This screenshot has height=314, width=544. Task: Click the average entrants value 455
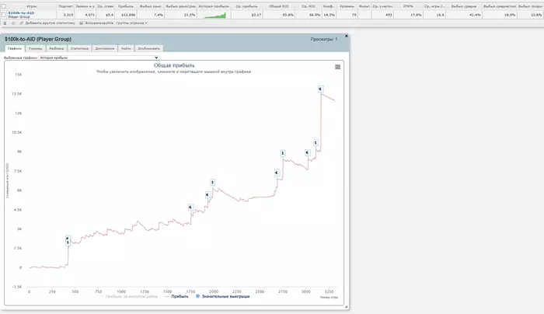click(389, 15)
